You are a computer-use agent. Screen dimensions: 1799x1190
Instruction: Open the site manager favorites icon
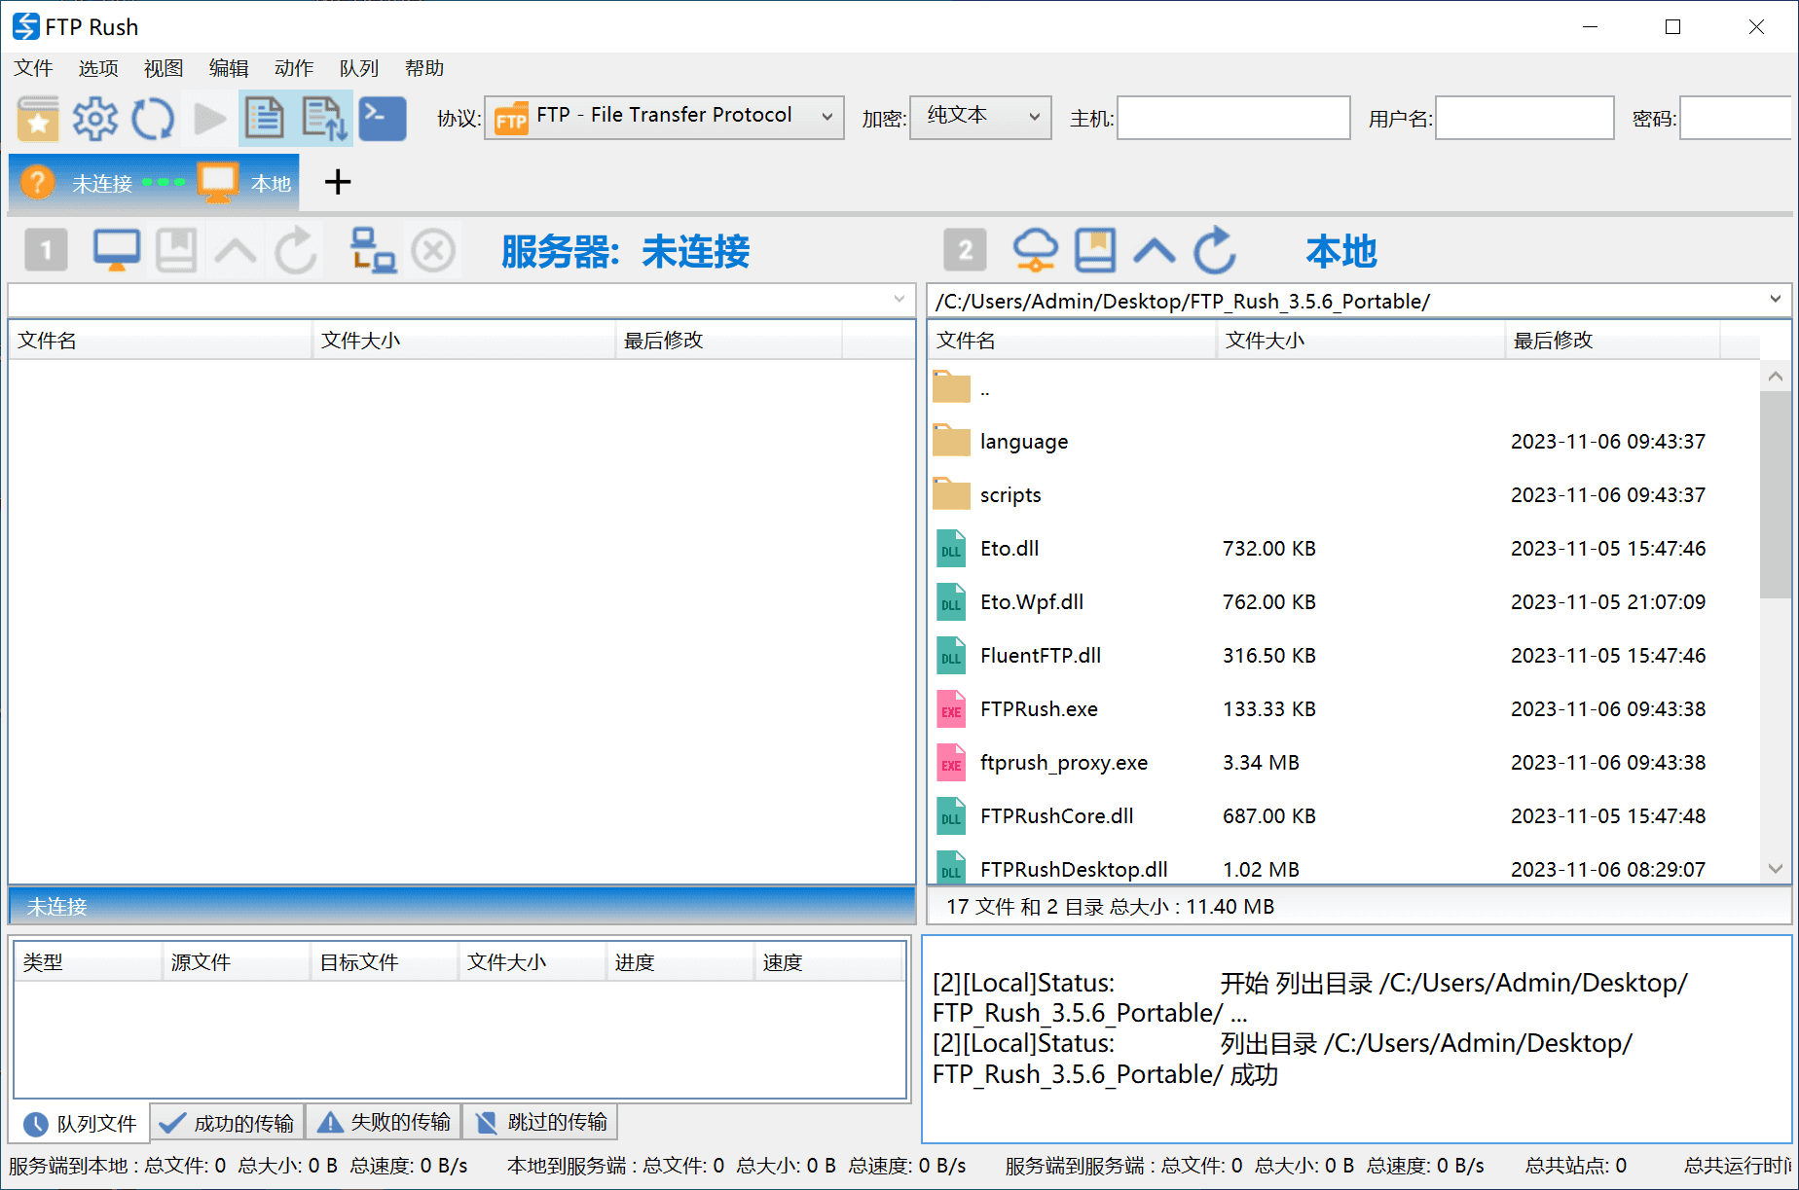[x=38, y=119]
